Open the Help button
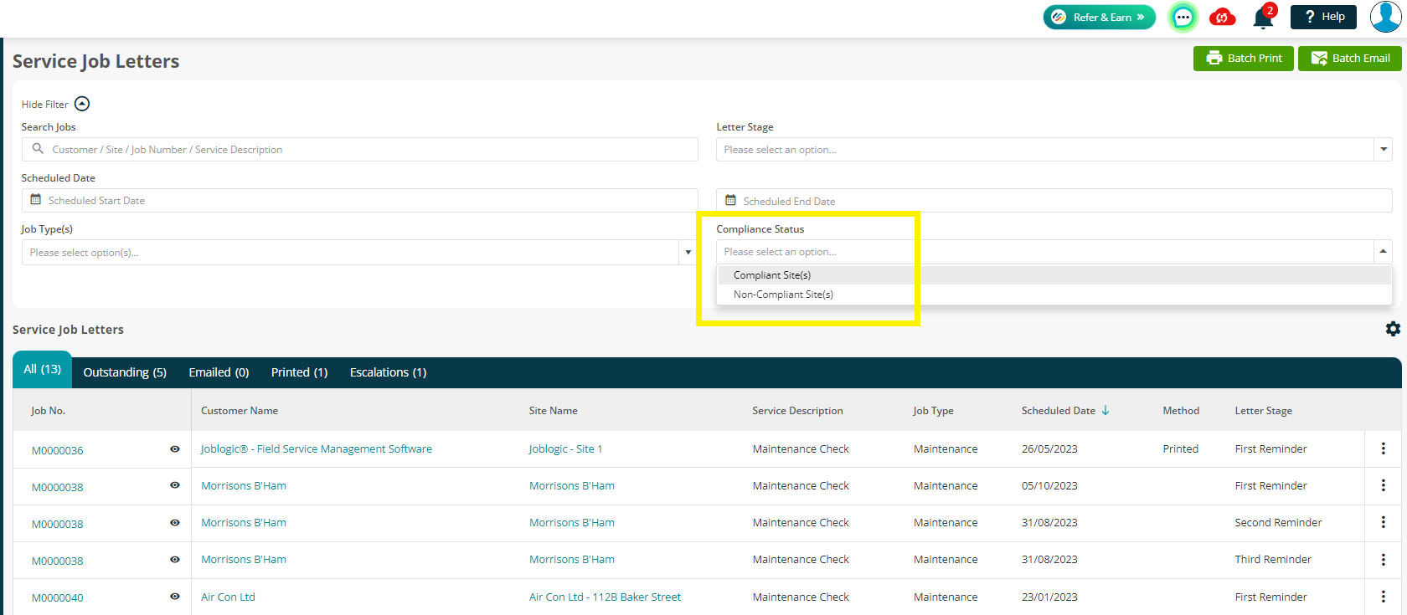 pos(1323,17)
